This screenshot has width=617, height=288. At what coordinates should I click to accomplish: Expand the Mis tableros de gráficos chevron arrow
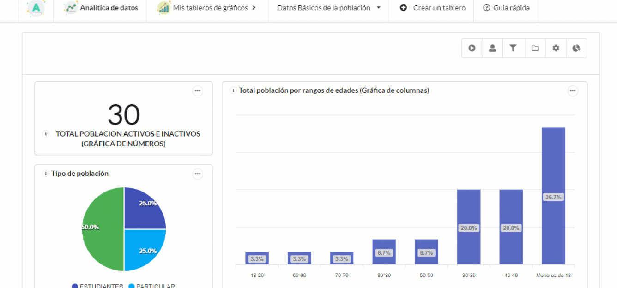254,8
